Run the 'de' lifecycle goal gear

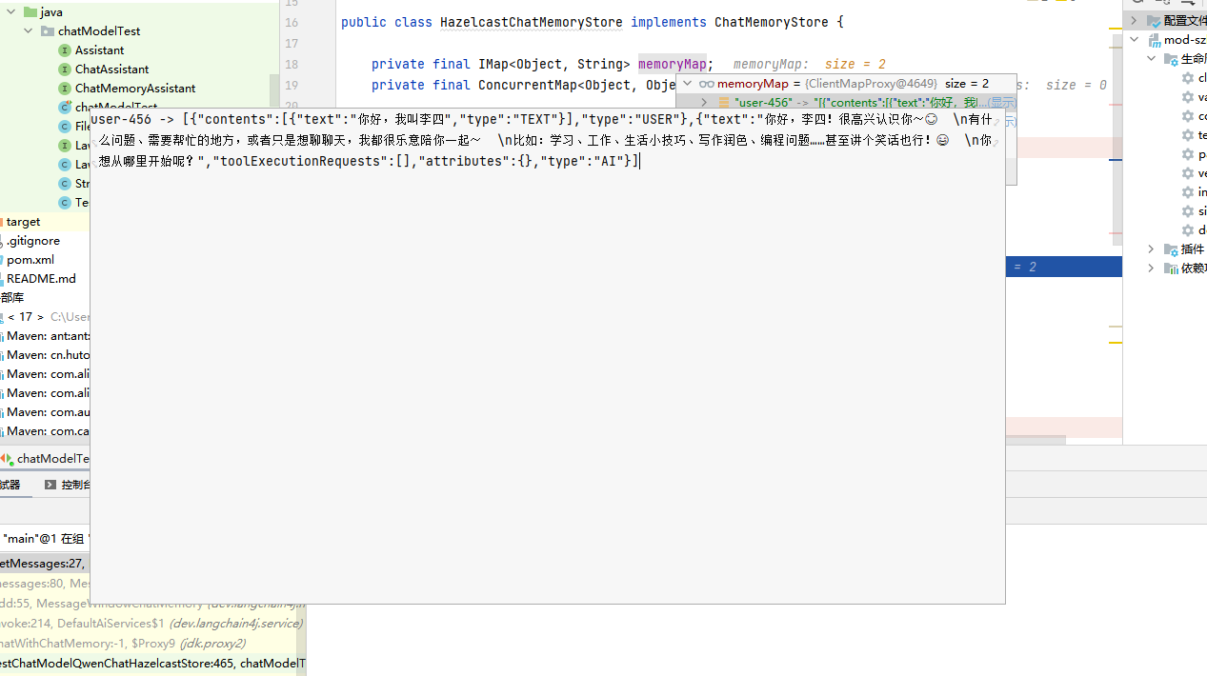click(1188, 230)
